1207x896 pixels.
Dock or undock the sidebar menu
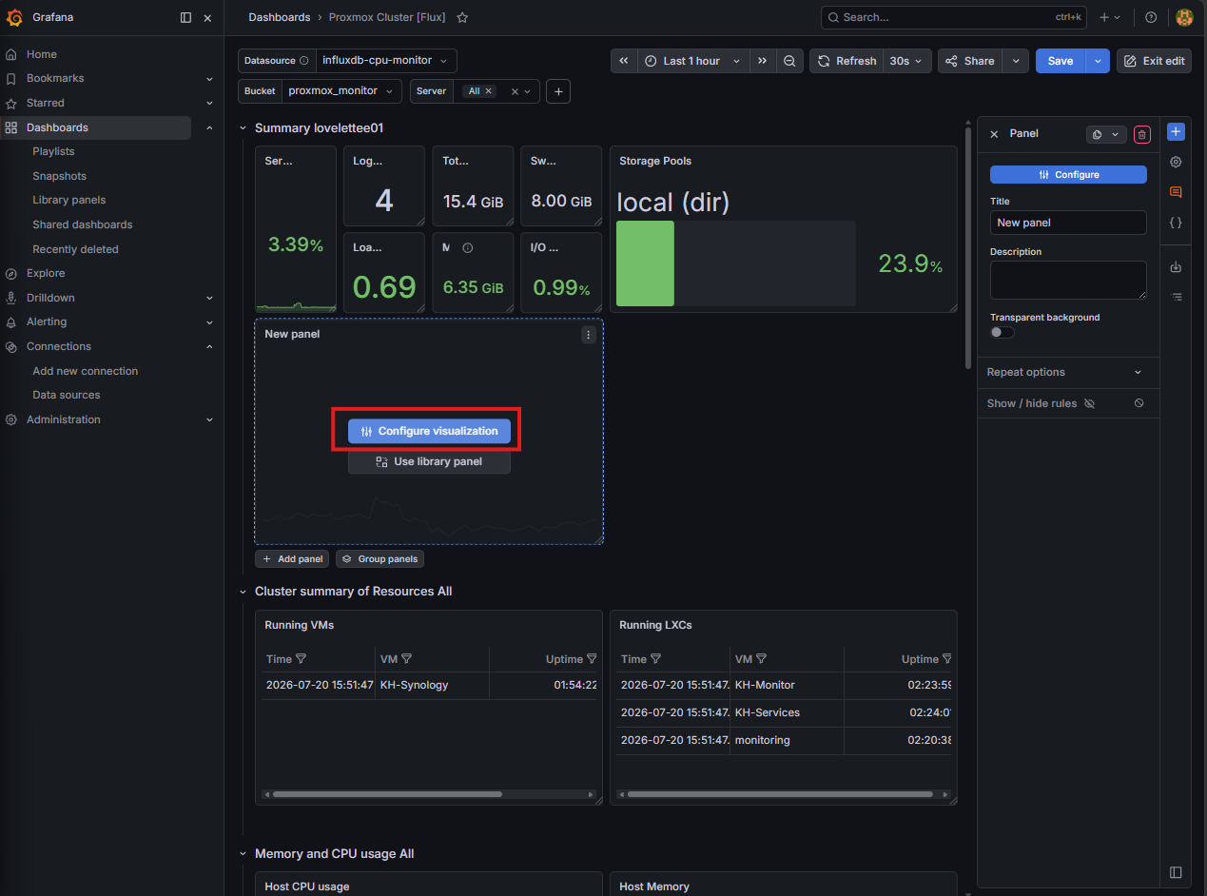click(x=185, y=17)
